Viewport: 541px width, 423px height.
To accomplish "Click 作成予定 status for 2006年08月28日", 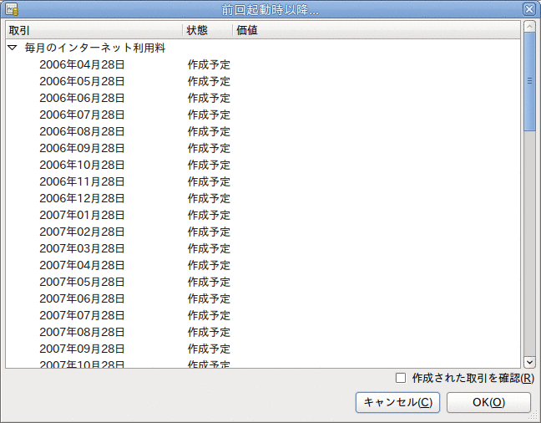I will 209,131.
